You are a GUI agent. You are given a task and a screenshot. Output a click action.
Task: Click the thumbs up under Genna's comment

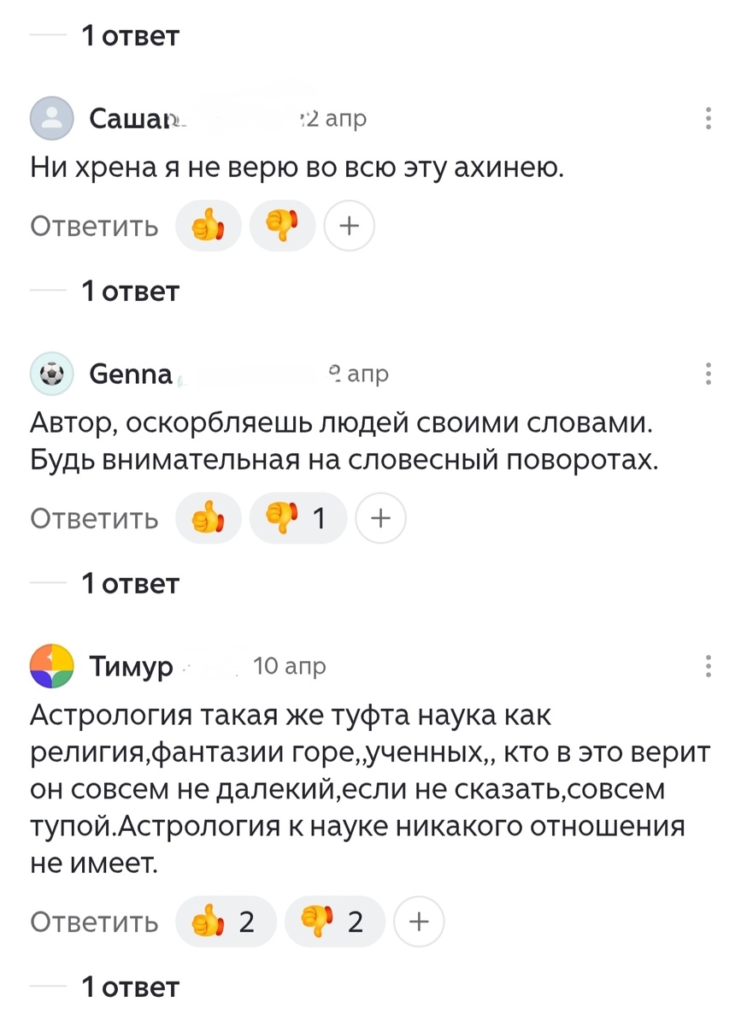(208, 518)
